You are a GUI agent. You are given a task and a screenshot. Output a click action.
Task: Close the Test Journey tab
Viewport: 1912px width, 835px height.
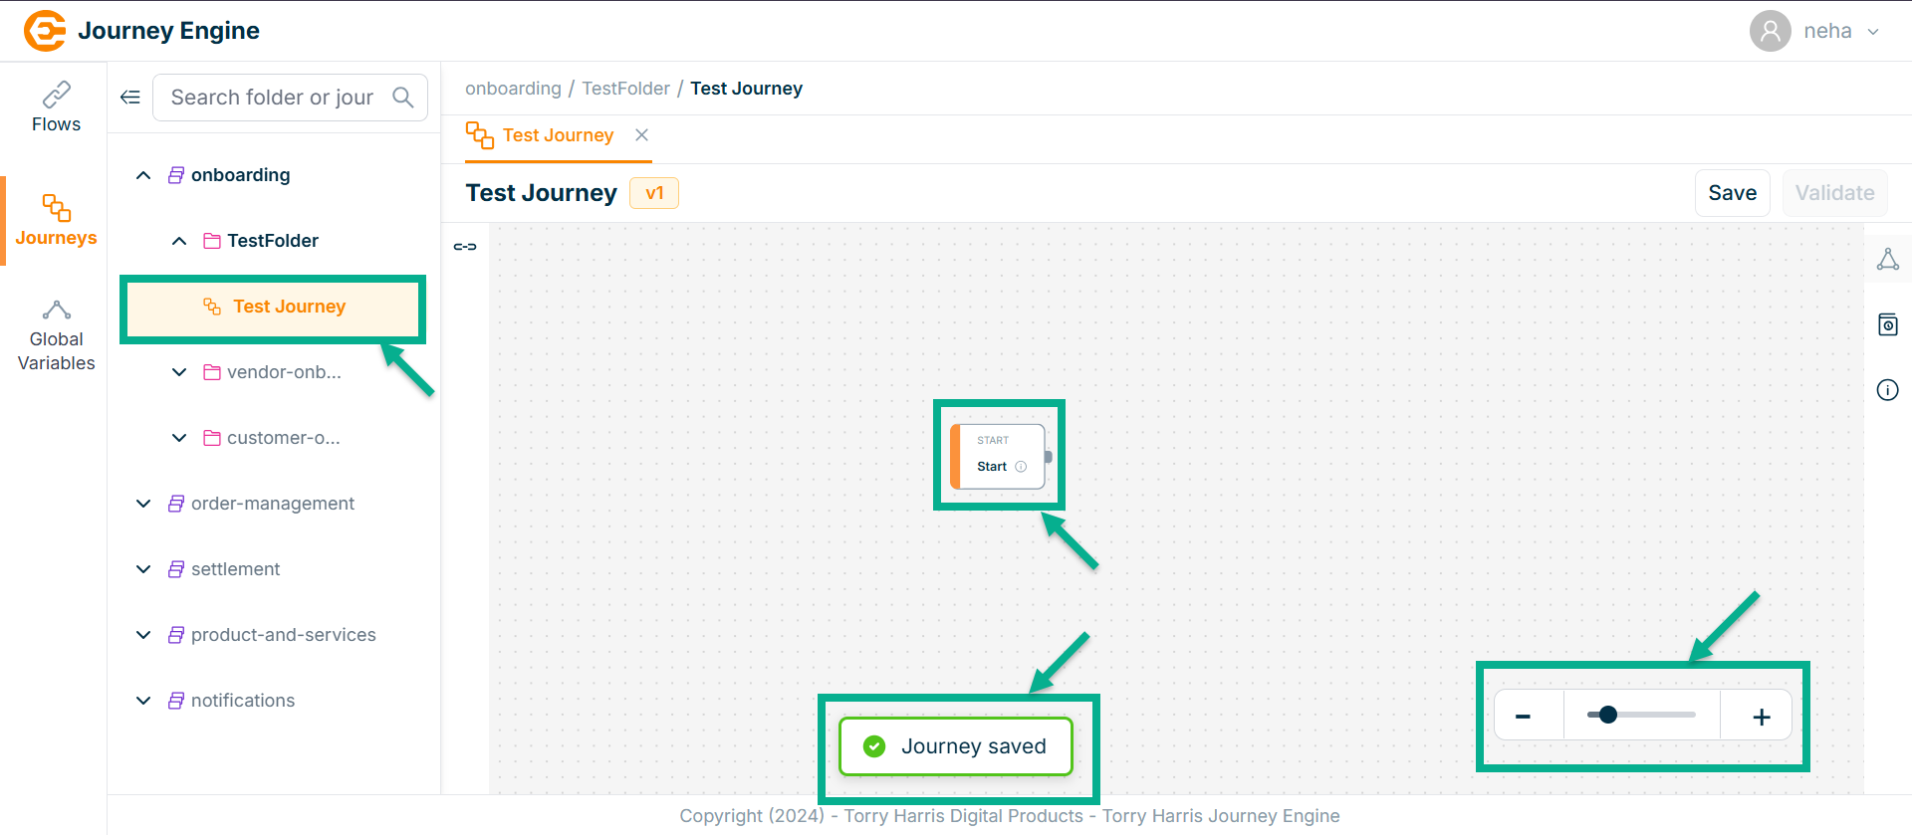[642, 135]
